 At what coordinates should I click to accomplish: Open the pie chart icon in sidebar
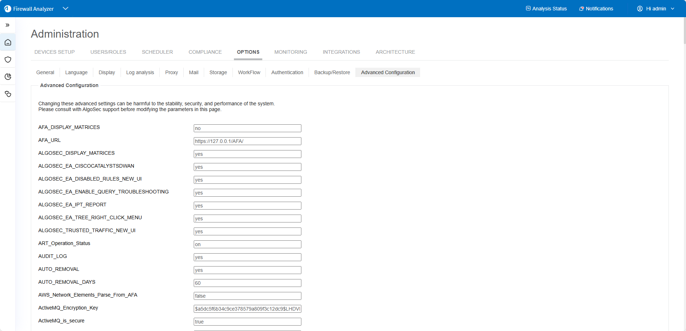(8, 77)
